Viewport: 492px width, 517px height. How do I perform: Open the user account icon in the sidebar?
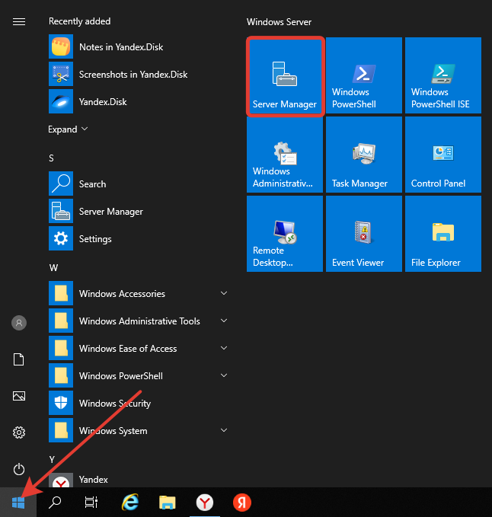tap(19, 323)
